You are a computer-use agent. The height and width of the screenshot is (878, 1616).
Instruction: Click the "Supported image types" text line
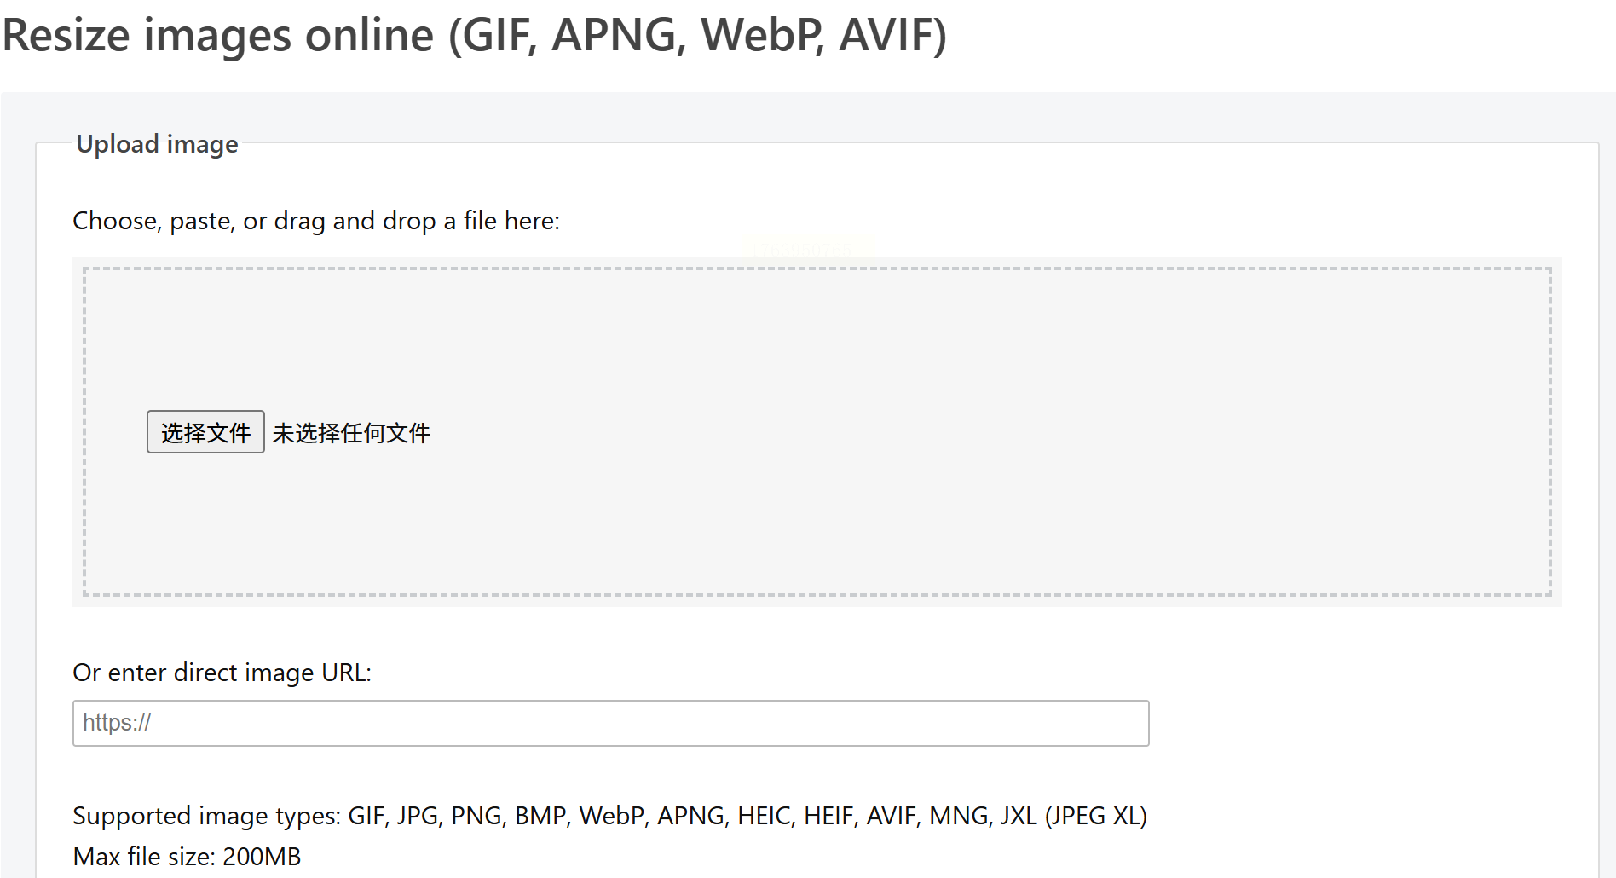click(x=609, y=816)
